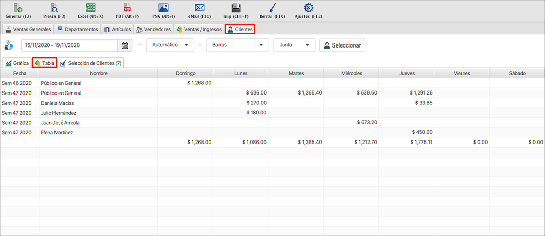Expand the Automático dropdown
Image resolution: width=545 pixels, height=236 pixels.
coord(170,45)
